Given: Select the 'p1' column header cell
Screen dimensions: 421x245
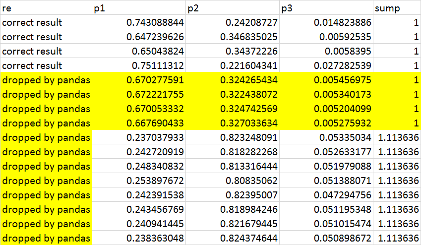Looking at the screenshot, I should pos(139,8).
